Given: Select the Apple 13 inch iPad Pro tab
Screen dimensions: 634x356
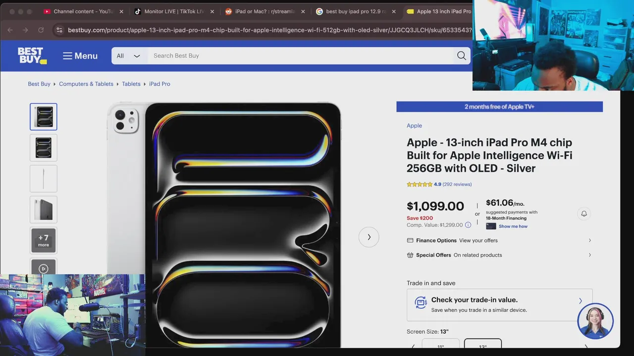Looking at the screenshot, I should click(x=439, y=11).
